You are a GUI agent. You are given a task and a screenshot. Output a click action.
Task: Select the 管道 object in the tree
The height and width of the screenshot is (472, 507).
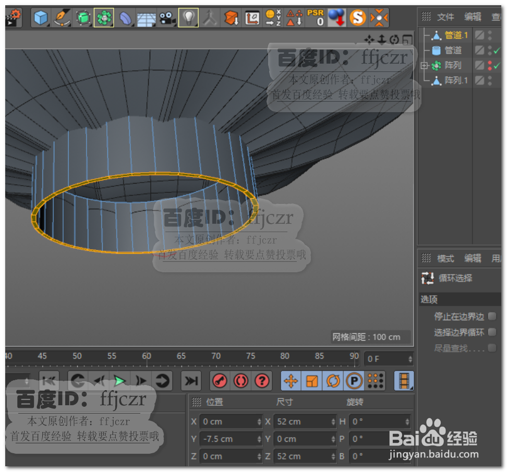click(453, 51)
